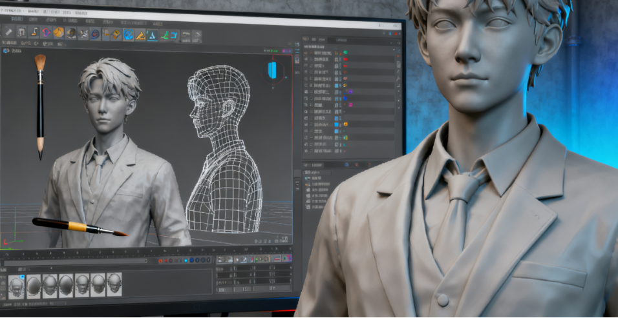Click the button with a red horizontal line
Viewport: 618px width, 318px height.
[277, 259]
